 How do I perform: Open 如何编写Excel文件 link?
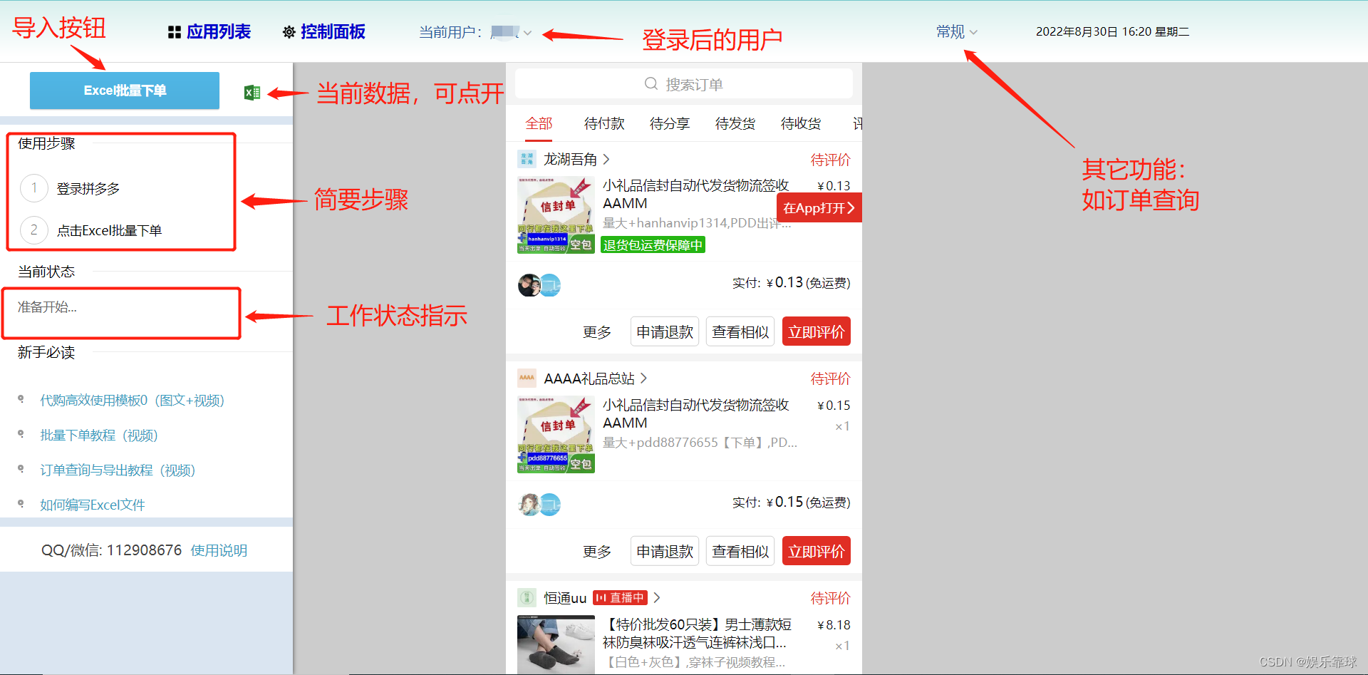pyautogui.click(x=93, y=505)
